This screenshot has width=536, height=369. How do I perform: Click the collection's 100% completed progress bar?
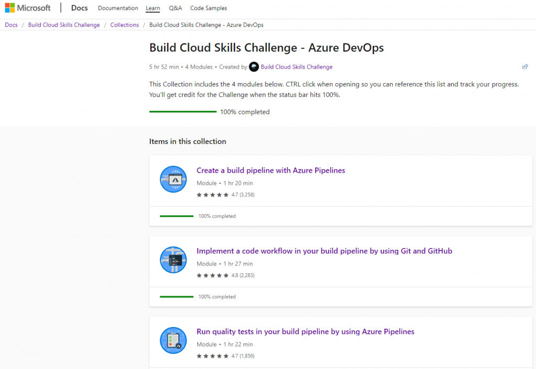tap(183, 111)
